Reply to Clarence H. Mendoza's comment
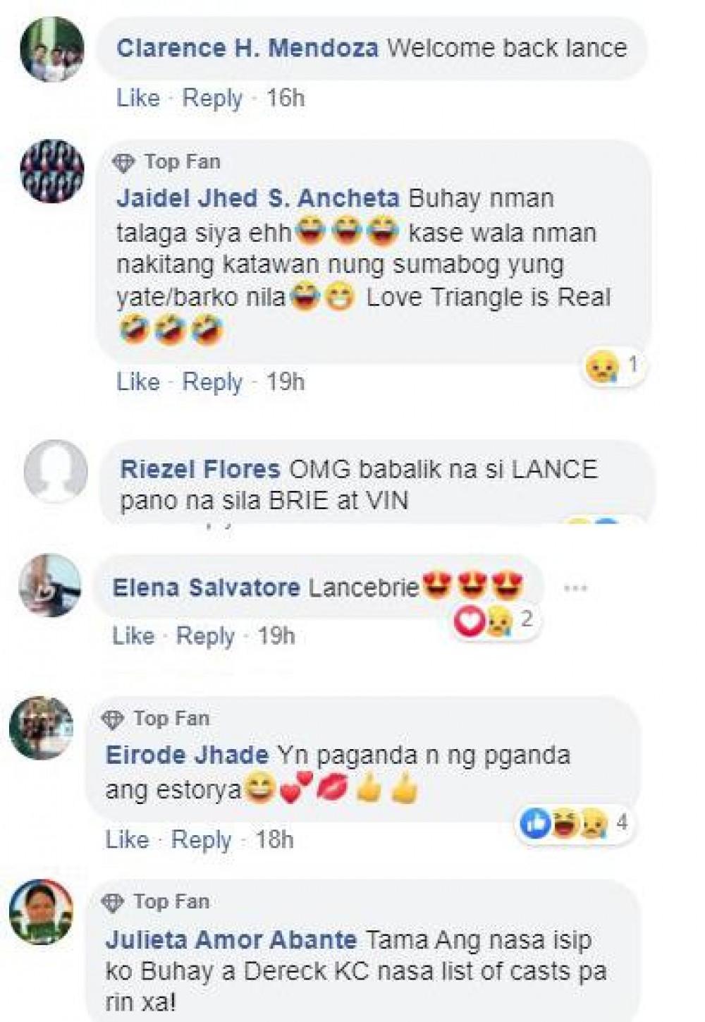The width and height of the screenshot is (705, 1022). tap(212, 98)
